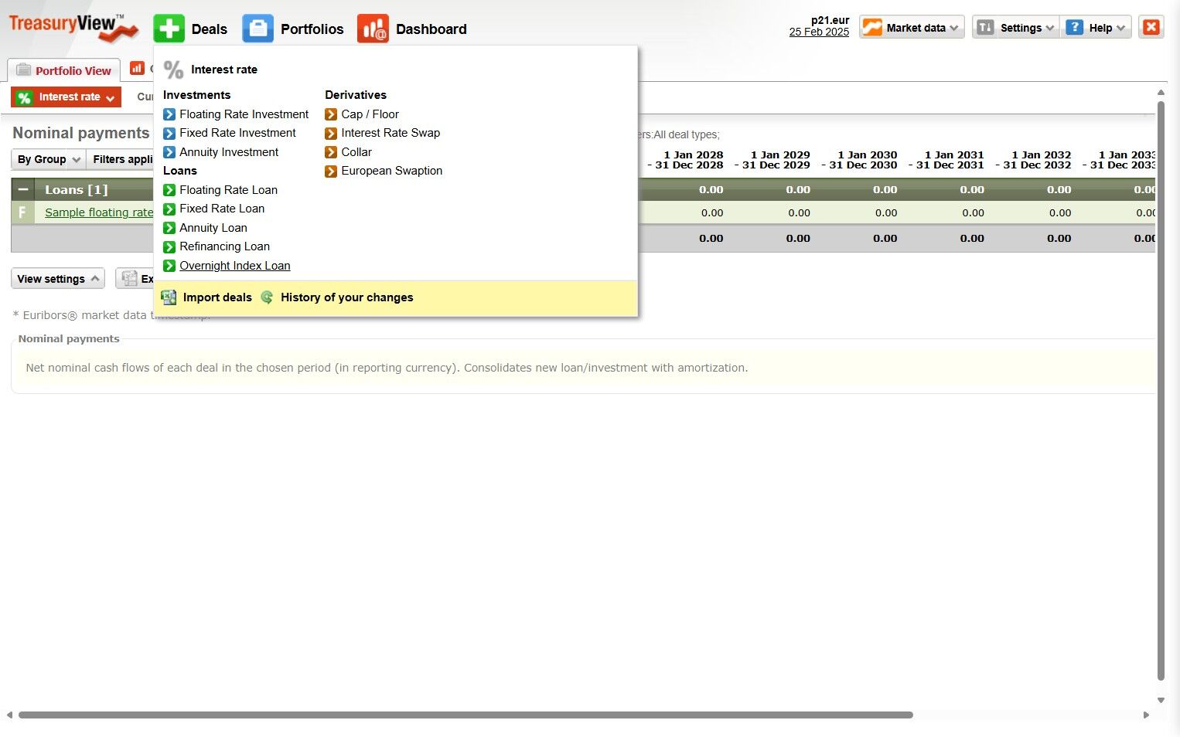Choose Interest Rate Swap under Derivatives
The width and height of the screenshot is (1180, 737).
pos(390,133)
